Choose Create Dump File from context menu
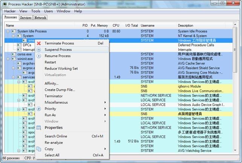 (60, 90)
